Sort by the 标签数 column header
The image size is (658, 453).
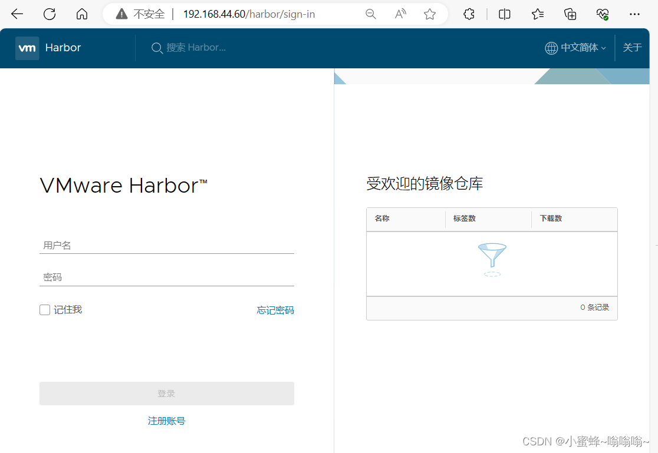click(465, 219)
